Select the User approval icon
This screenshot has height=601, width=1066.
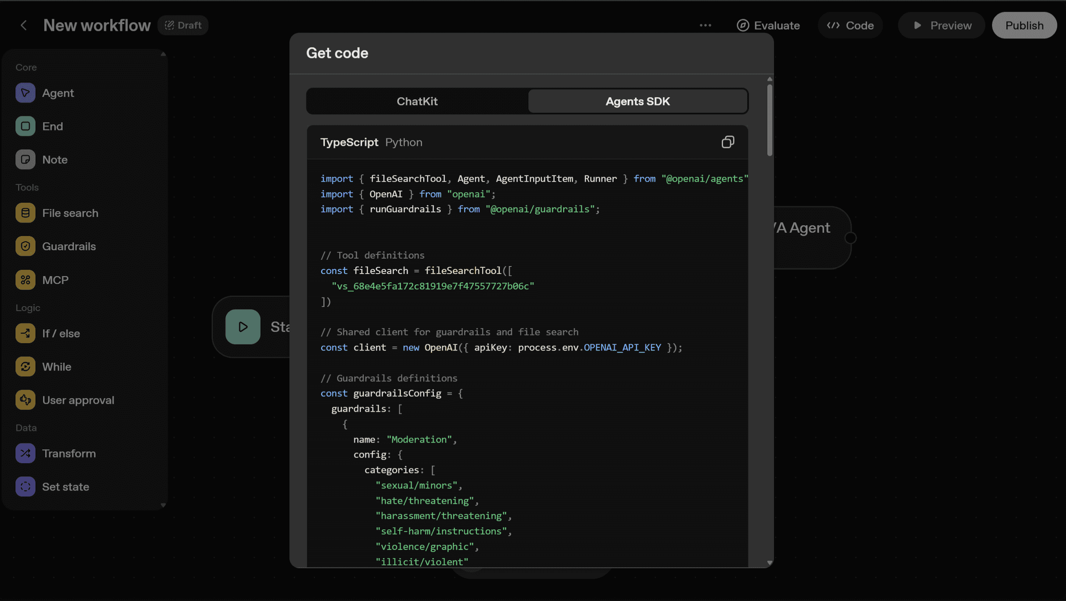[25, 400]
